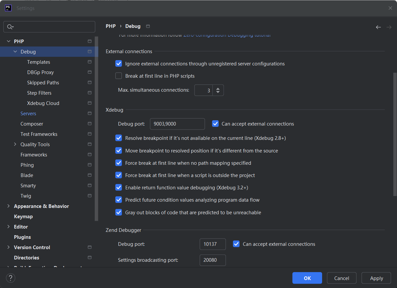This screenshot has height=288, width=397.
Task: Click the Cancel button
Action: click(x=342, y=278)
